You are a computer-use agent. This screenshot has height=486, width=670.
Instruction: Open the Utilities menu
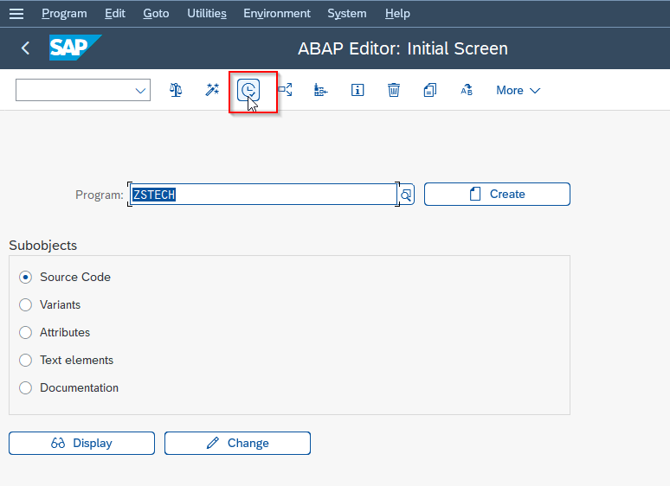point(207,14)
